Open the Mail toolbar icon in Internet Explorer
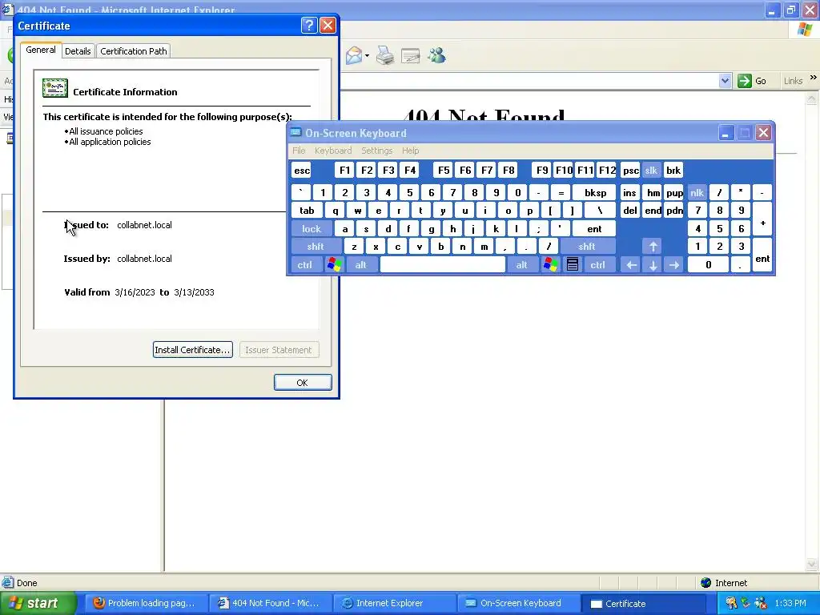This screenshot has width=820, height=615. (354, 55)
